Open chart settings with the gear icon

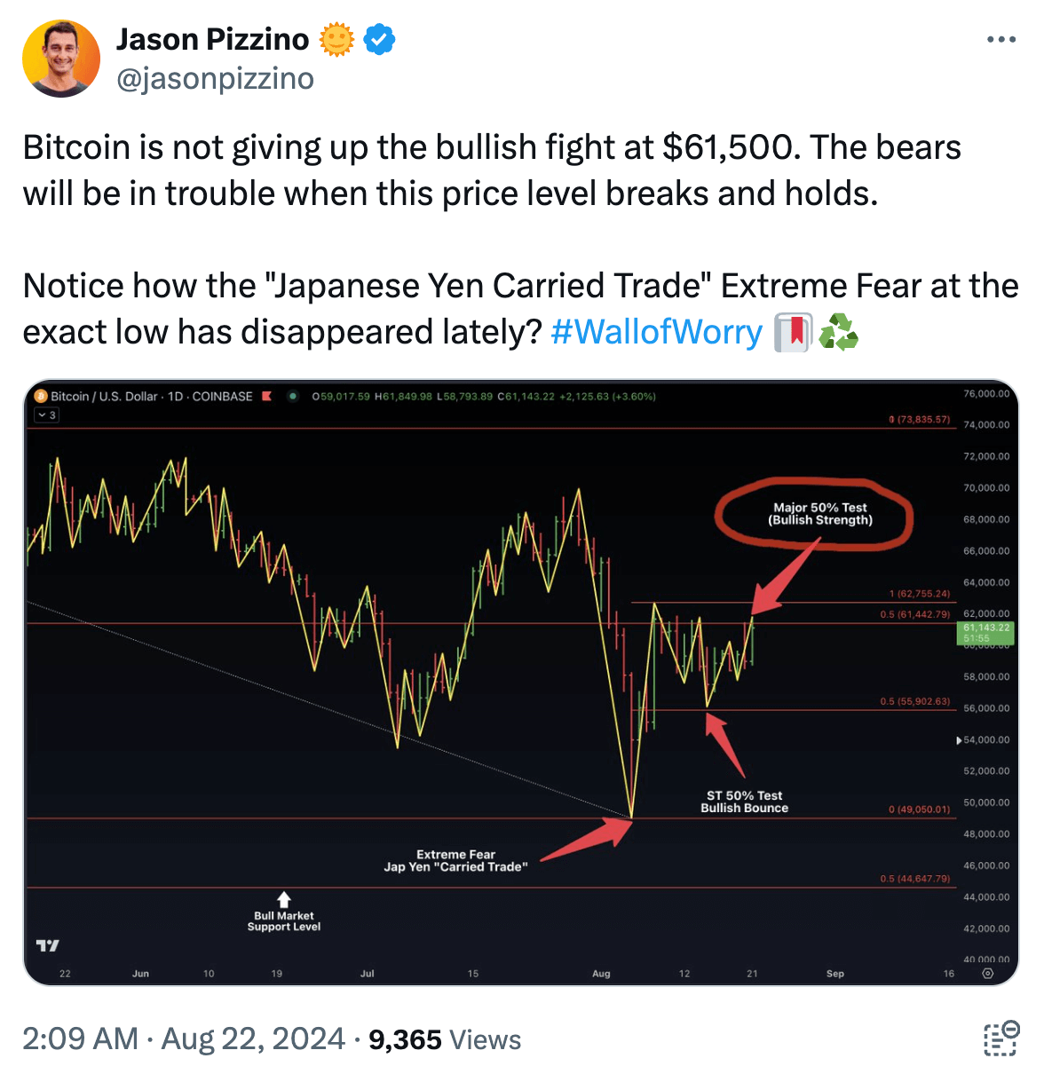click(x=986, y=973)
